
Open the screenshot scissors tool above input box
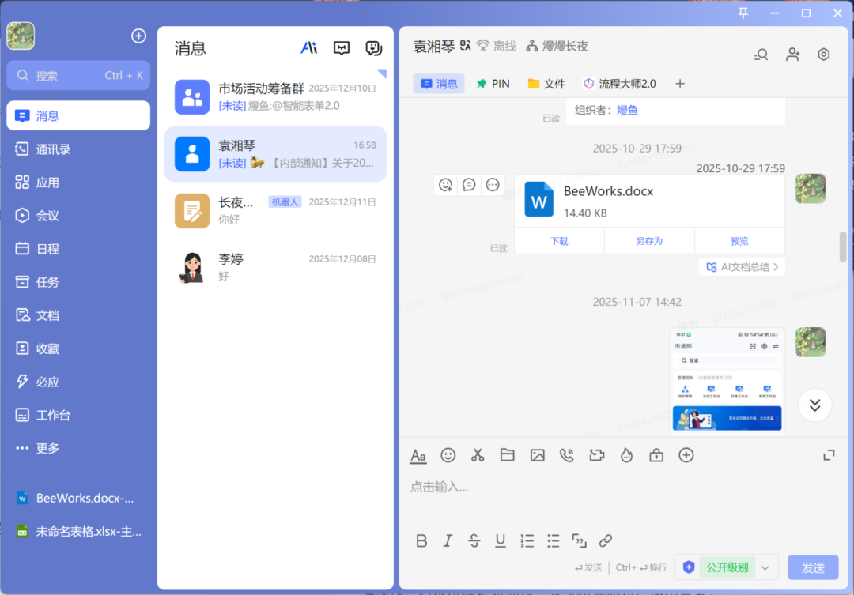click(x=478, y=455)
